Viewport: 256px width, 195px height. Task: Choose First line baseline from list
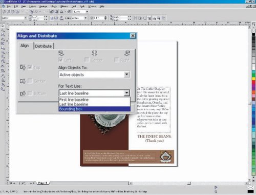(94, 100)
